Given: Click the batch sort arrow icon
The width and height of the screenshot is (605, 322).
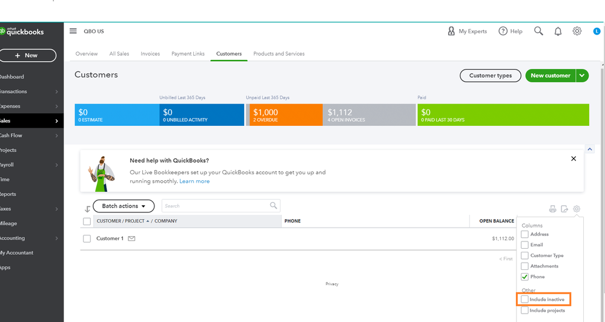Looking at the screenshot, I should 87,209.
